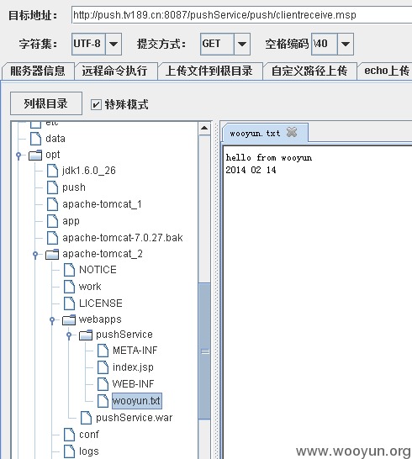Open the 字符集 UTF-8 dropdown

click(x=114, y=45)
